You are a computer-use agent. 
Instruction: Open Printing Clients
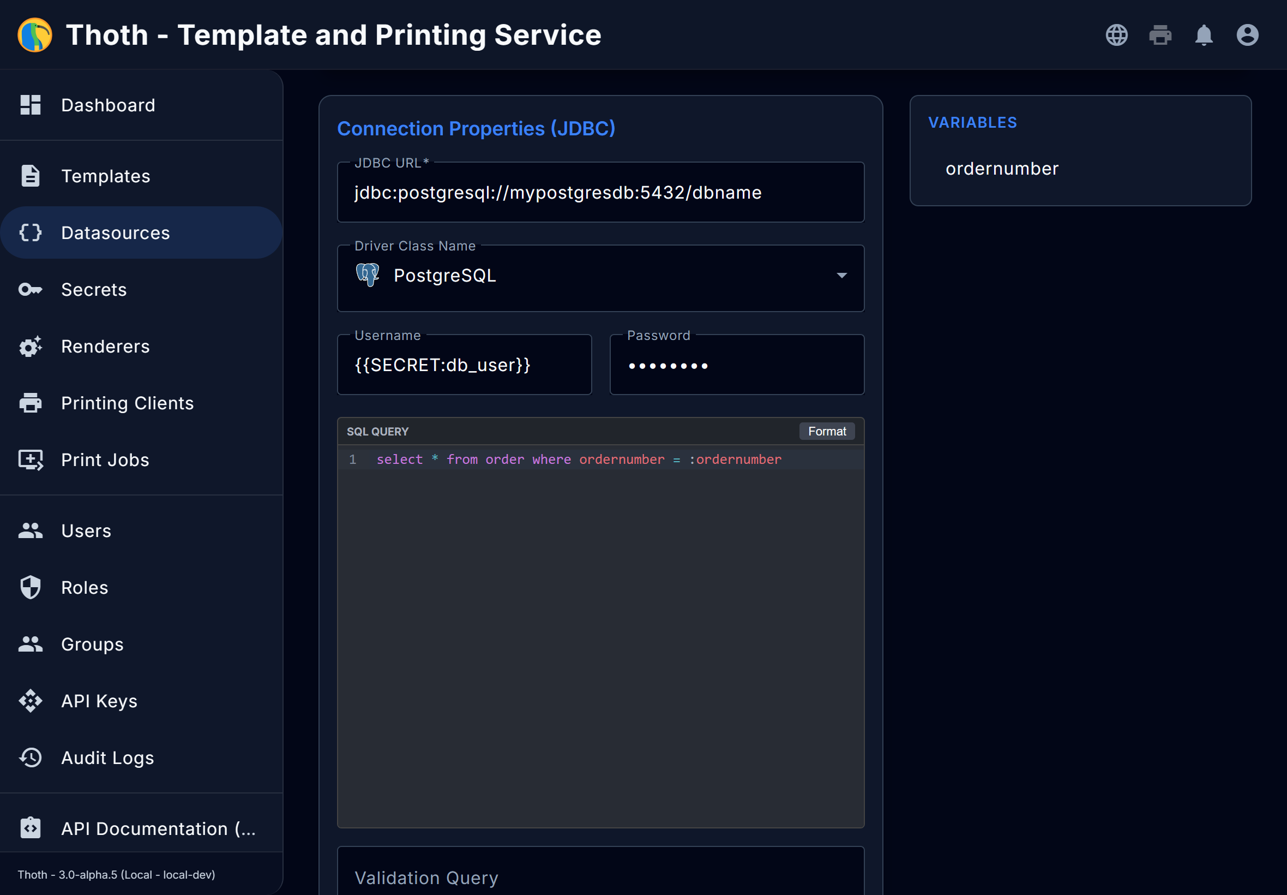(x=141, y=403)
